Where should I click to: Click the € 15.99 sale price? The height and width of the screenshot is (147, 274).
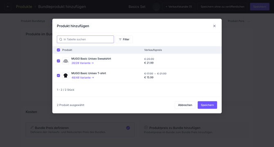click(149, 77)
